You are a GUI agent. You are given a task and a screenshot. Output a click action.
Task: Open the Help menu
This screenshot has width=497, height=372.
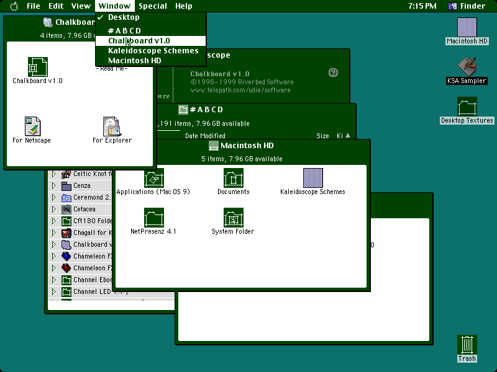tap(184, 6)
